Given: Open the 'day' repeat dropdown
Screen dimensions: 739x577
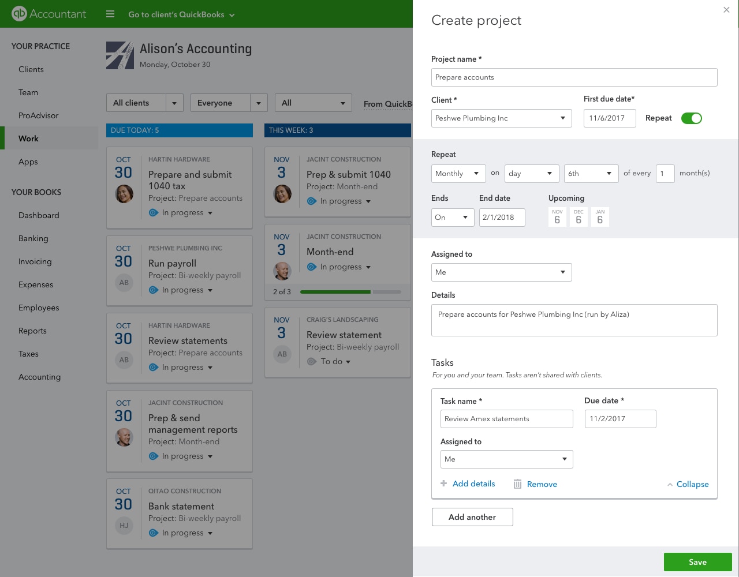Looking at the screenshot, I should click(532, 174).
